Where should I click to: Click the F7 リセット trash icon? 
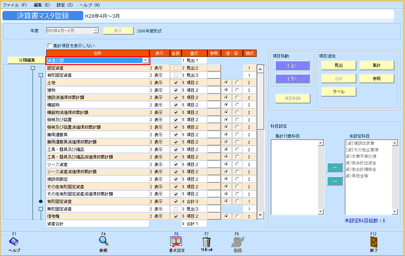[x=207, y=242]
